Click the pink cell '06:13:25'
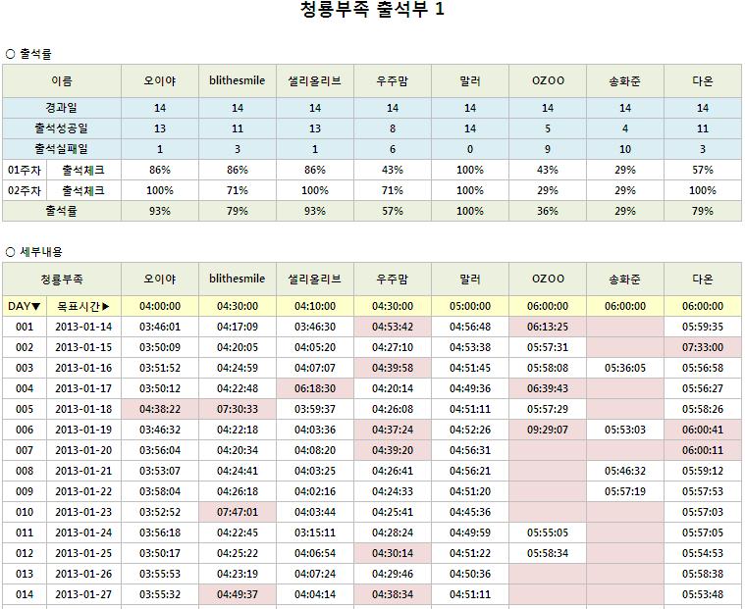The image size is (745, 609). pyautogui.click(x=548, y=327)
